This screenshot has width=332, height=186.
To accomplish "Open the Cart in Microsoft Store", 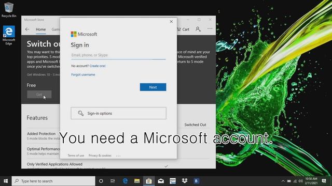I will (183, 29).
